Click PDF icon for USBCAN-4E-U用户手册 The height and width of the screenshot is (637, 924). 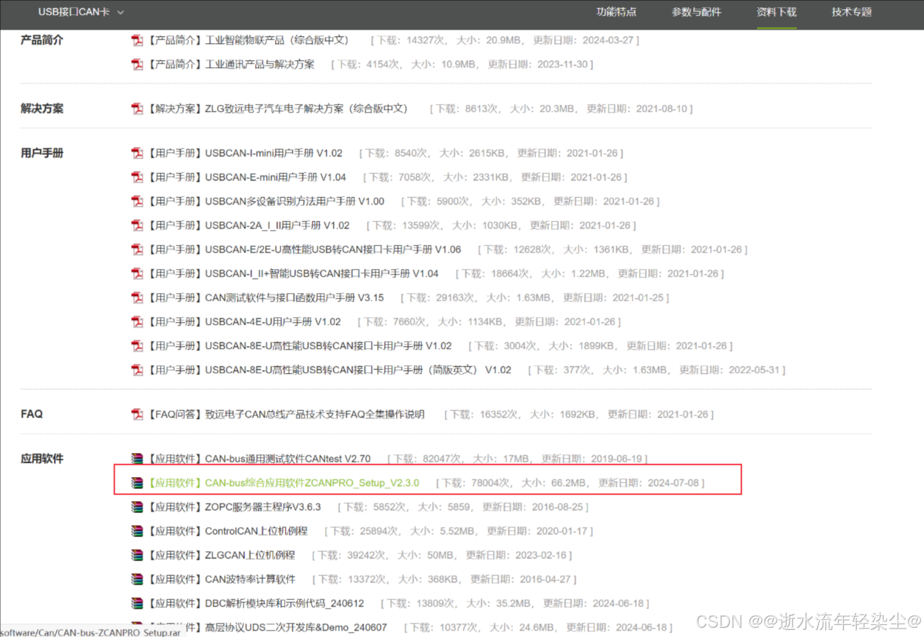[137, 322]
